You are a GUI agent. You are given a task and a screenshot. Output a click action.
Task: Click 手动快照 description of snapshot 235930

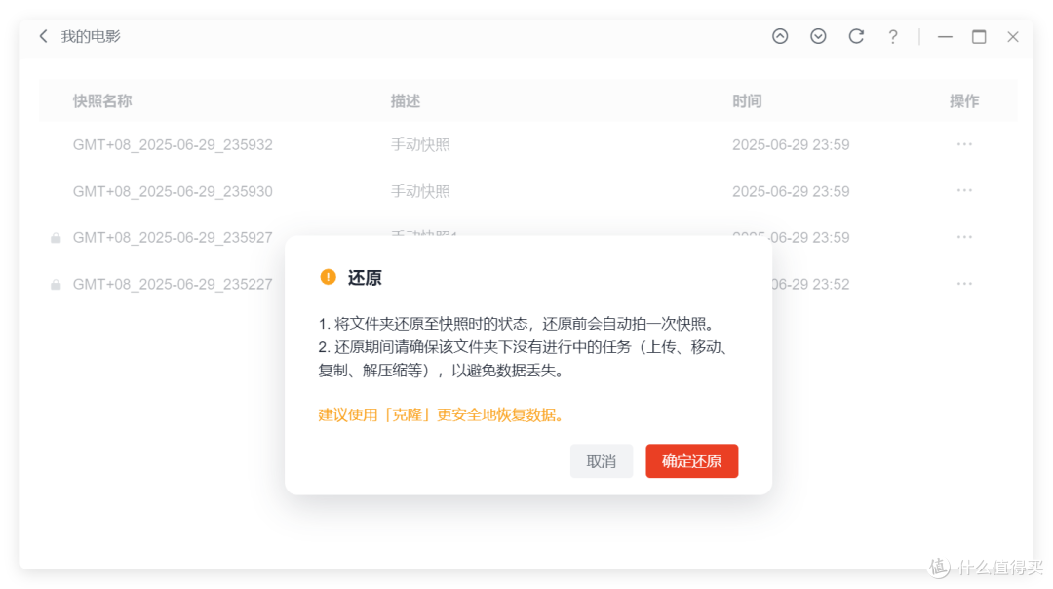coord(420,191)
